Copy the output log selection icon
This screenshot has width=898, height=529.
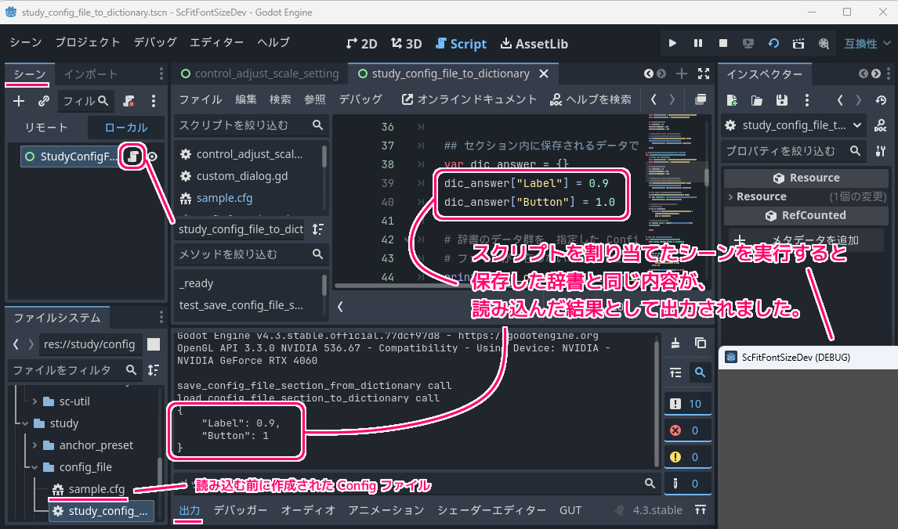(700, 343)
